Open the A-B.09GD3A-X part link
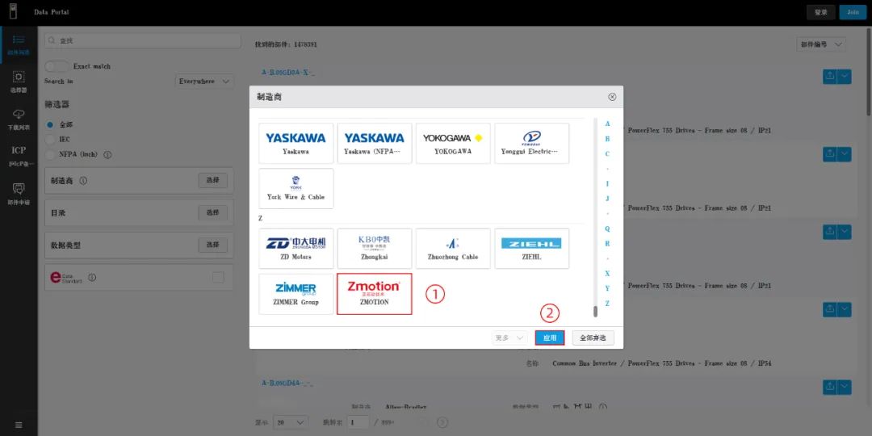Screen dimensions: 872x436 [x=287, y=73]
